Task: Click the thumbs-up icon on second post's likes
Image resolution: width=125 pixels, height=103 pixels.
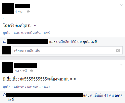Action: (x=4, y=95)
